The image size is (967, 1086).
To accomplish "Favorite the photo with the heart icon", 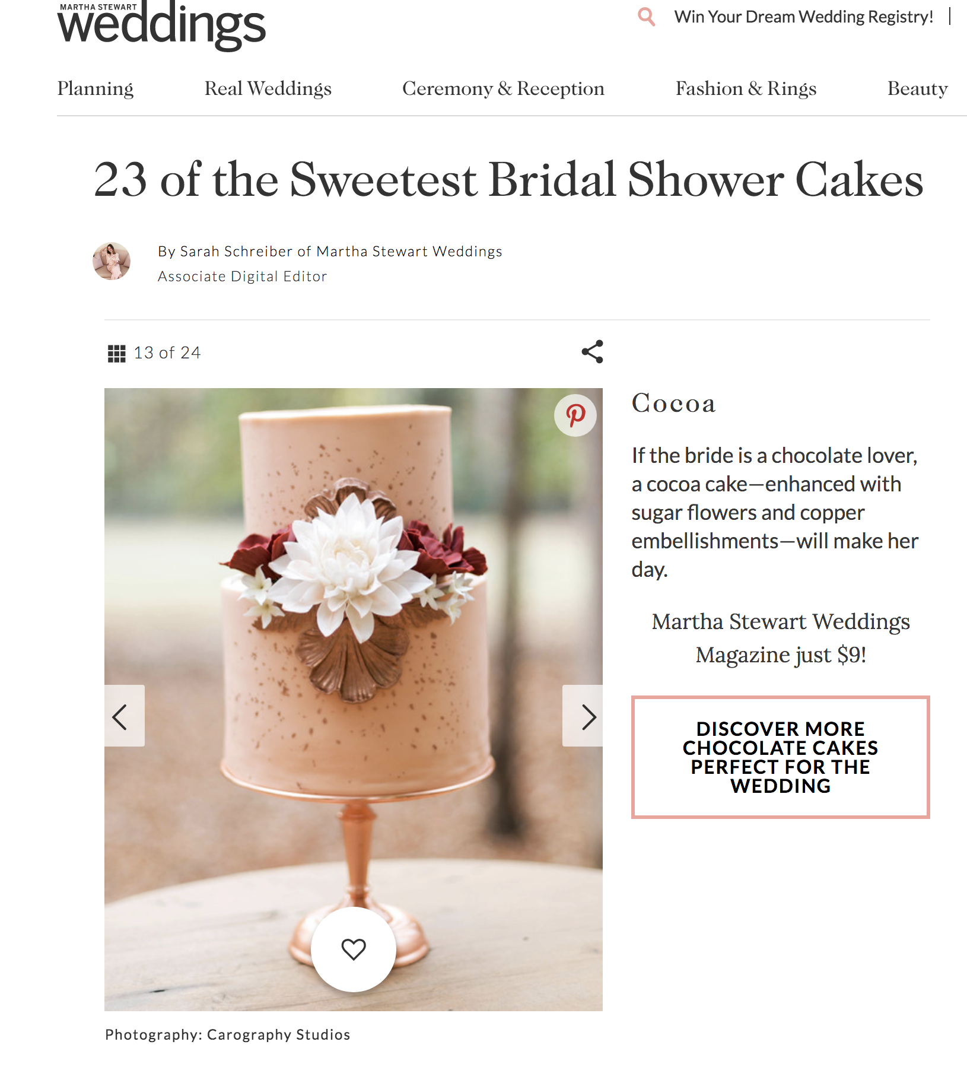I will (x=354, y=949).
